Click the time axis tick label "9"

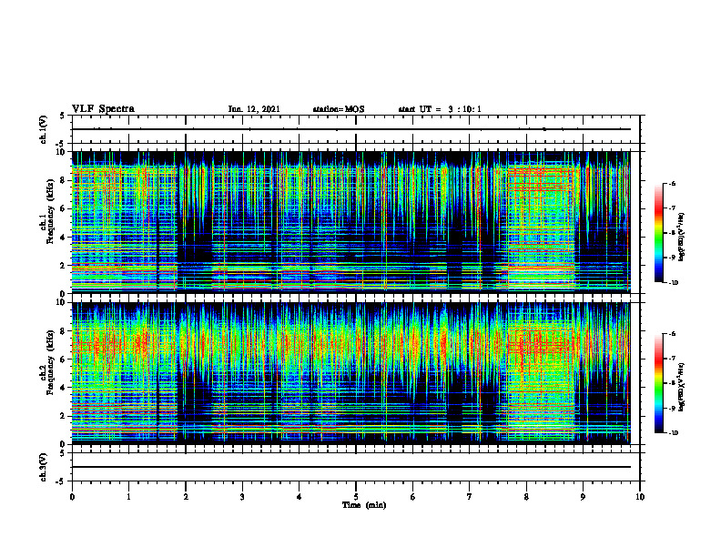[583, 497]
